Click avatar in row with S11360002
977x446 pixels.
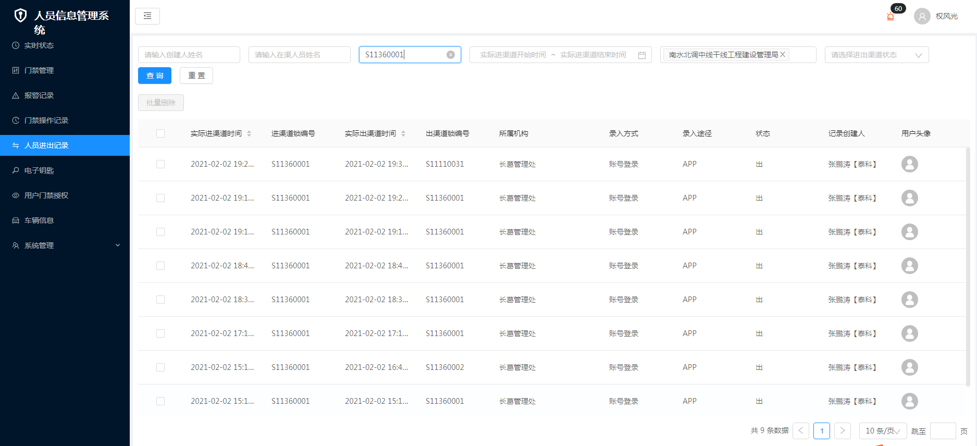pos(910,367)
